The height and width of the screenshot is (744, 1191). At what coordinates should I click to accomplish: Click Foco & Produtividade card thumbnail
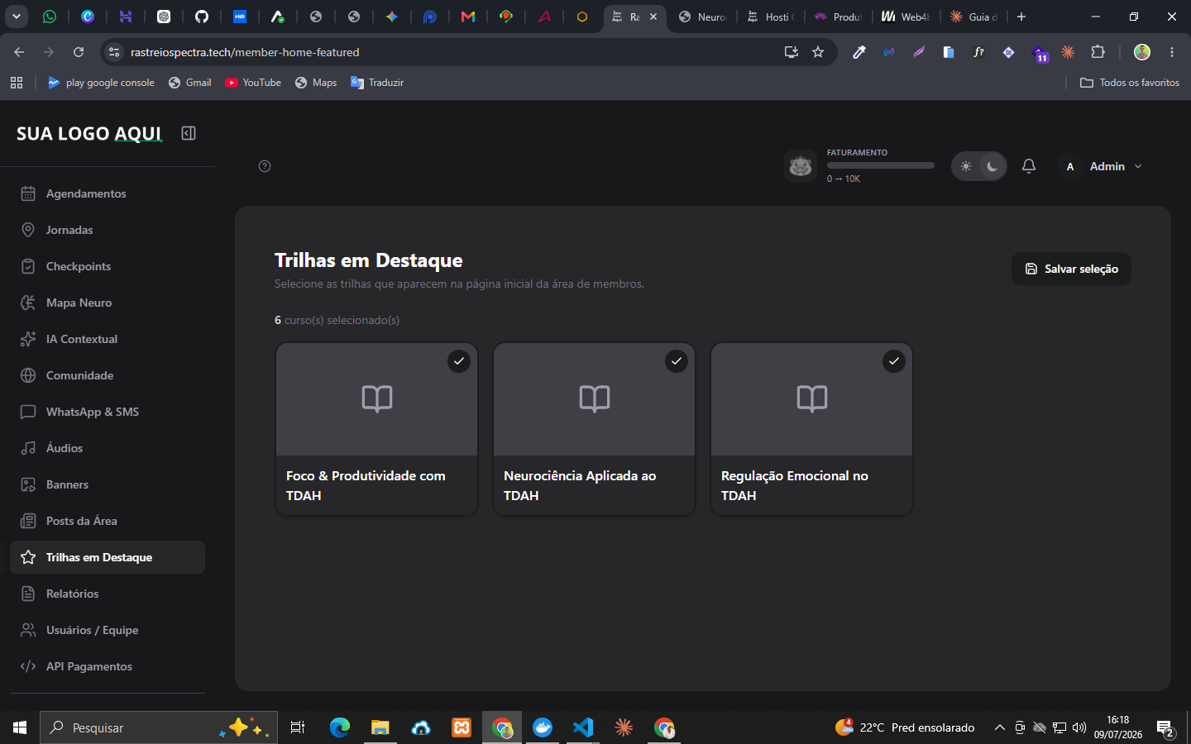(x=376, y=399)
